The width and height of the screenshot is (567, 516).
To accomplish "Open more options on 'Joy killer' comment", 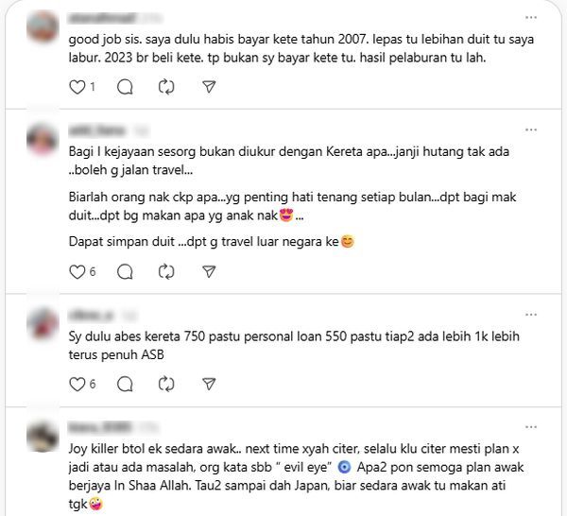I will pos(531,427).
